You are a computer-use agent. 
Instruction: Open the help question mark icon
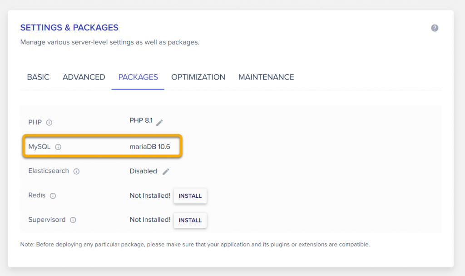coord(435,28)
